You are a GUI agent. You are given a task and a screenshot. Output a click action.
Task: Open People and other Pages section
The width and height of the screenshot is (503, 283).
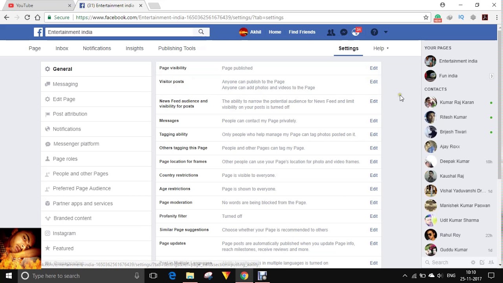pos(96,174)
